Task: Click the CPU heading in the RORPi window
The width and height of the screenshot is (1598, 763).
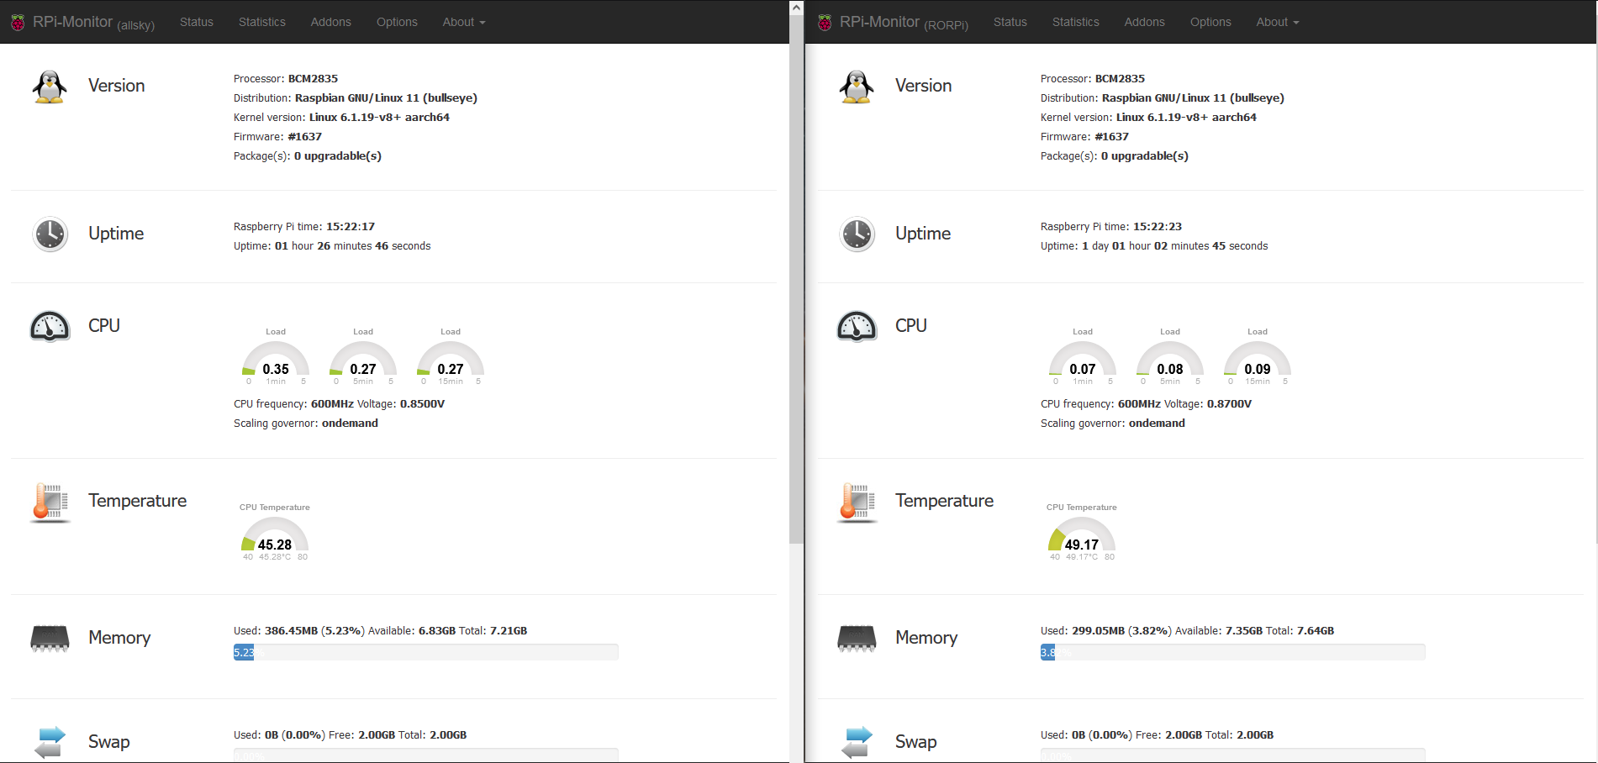Action: [x=911, y=325]
